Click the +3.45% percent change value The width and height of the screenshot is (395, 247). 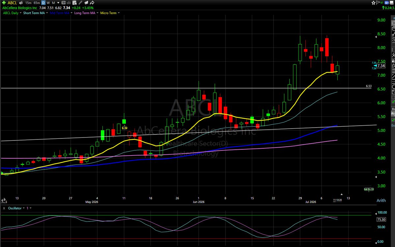(88, 8)
